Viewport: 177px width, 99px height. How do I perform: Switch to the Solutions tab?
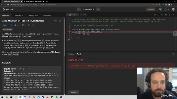[x=33, y=15]
